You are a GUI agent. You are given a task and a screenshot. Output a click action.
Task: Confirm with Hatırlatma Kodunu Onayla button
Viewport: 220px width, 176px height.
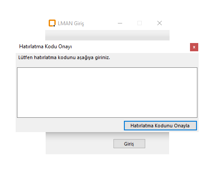[160, 126]
